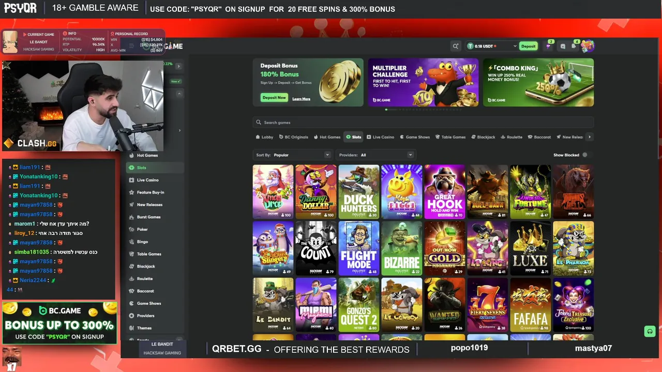Image resolution: width=662 pixels, height=372 pixels.
Task: Follow the Learn More banner link
Action: coord(301,99)
